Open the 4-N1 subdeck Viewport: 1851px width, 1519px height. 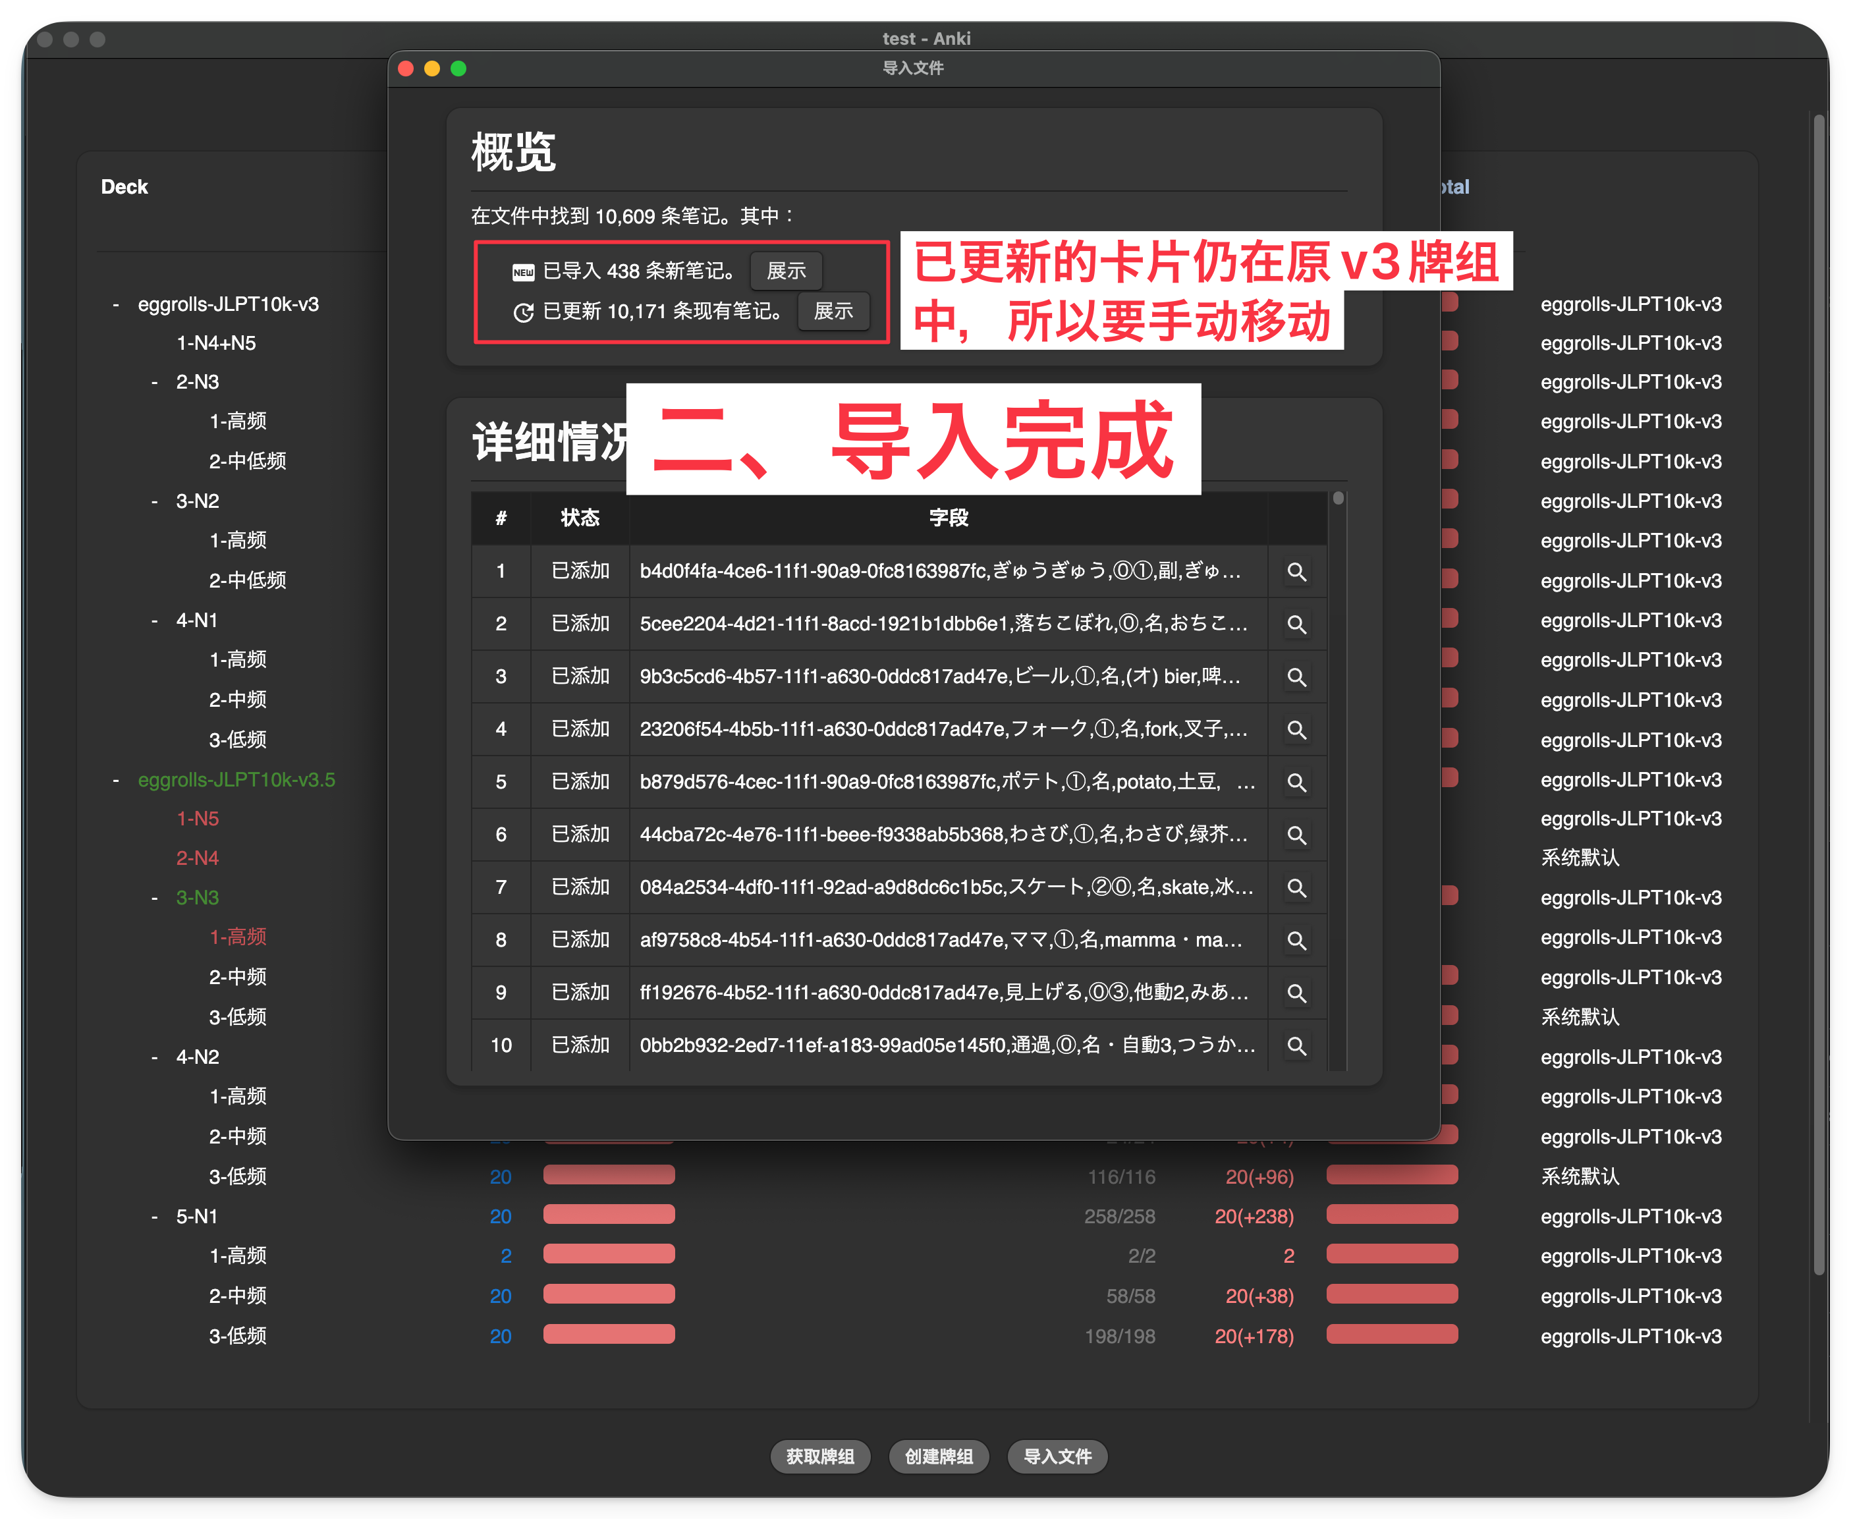(197, 621)
